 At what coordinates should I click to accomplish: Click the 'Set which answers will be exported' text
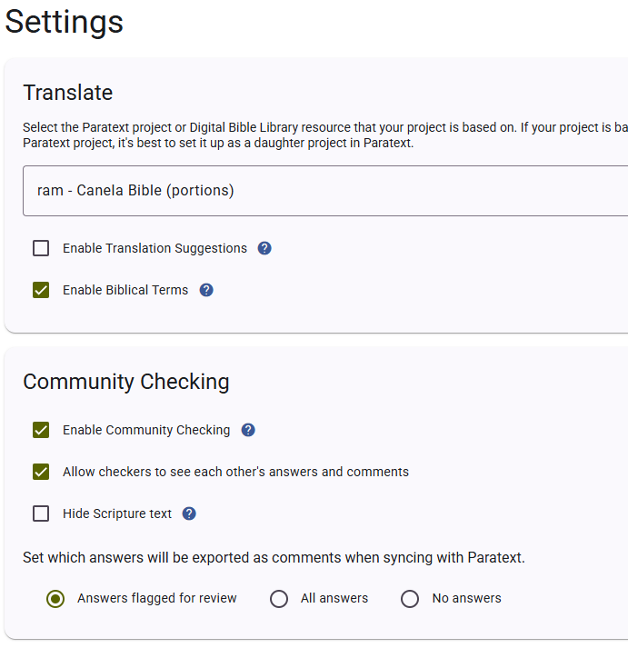[x=274, y=557]
